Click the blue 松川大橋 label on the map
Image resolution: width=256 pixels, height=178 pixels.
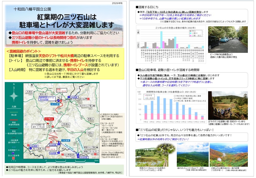(55, 104)
